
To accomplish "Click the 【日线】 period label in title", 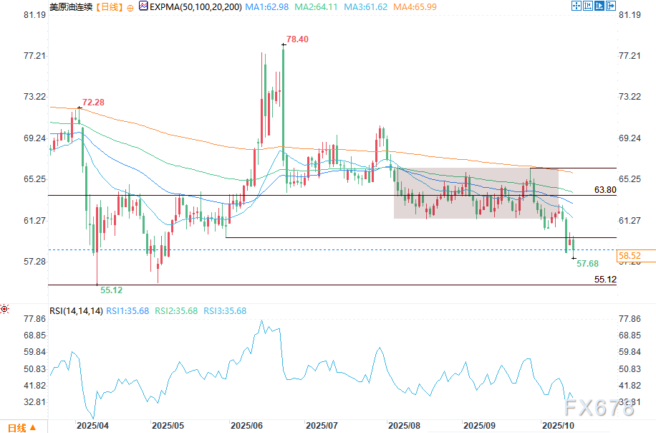I will click(109, 7).
